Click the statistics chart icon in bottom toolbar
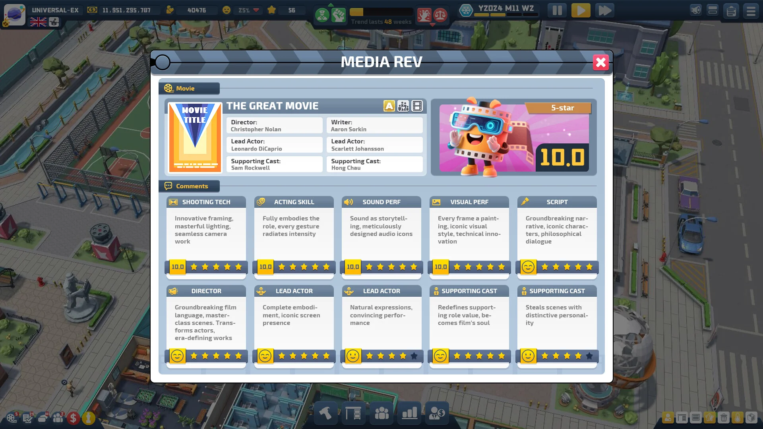 (x=409, y=413)
